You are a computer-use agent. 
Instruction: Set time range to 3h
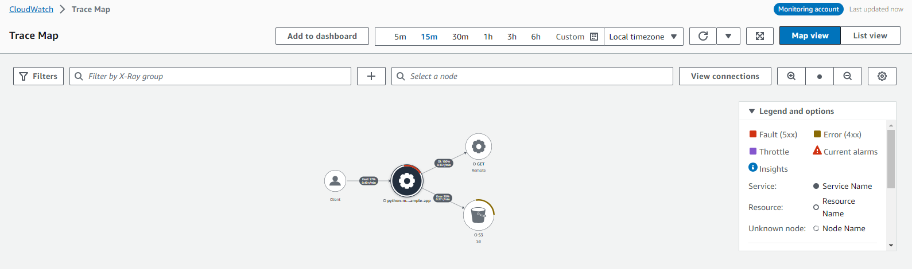[512, 37]
